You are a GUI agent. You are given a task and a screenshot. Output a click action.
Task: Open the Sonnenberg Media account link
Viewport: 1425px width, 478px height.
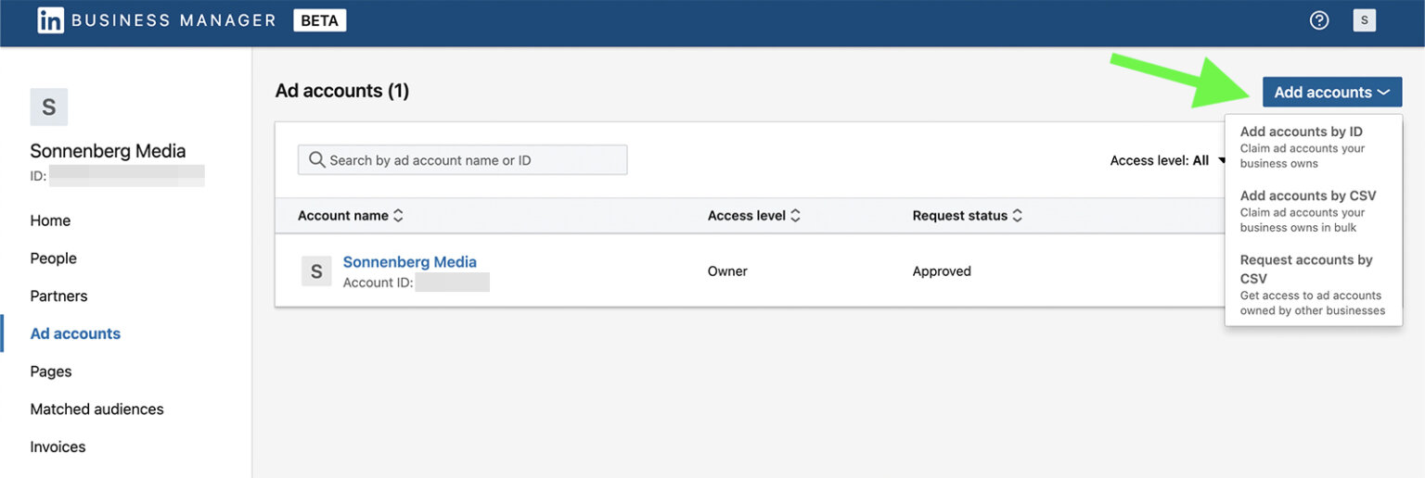(x=409, y=262)
